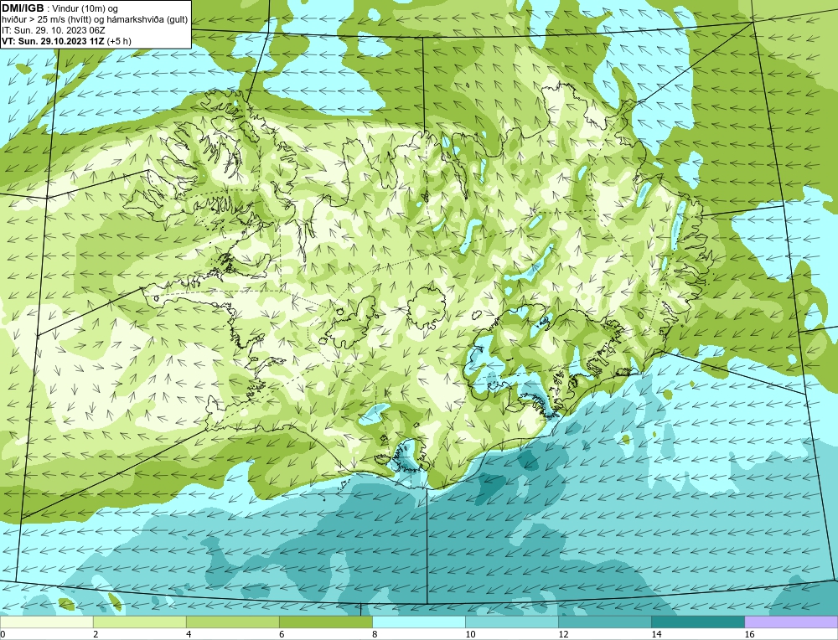
Task: Click the legend scale label "4"
Action: [189, 634]
